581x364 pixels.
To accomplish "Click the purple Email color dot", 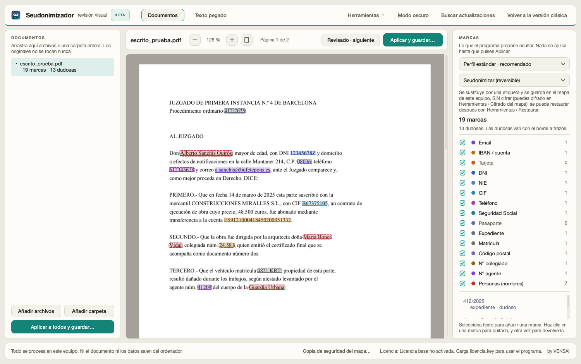I will click(x=473, y=143).
